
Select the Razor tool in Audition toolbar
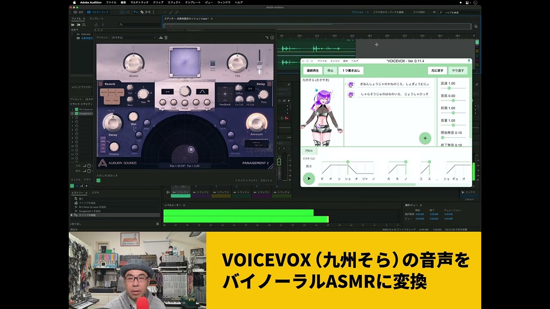(x=142, y=12)
